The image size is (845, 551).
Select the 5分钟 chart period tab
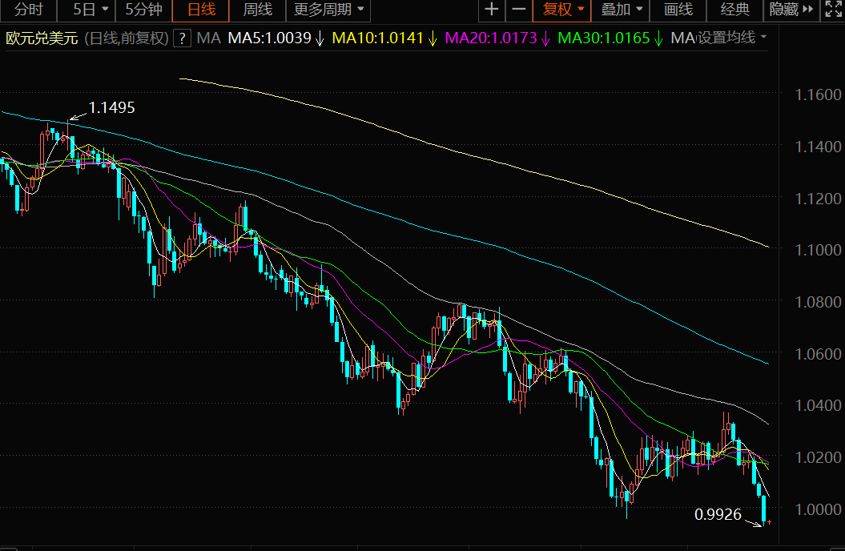(x=143, y=10)
